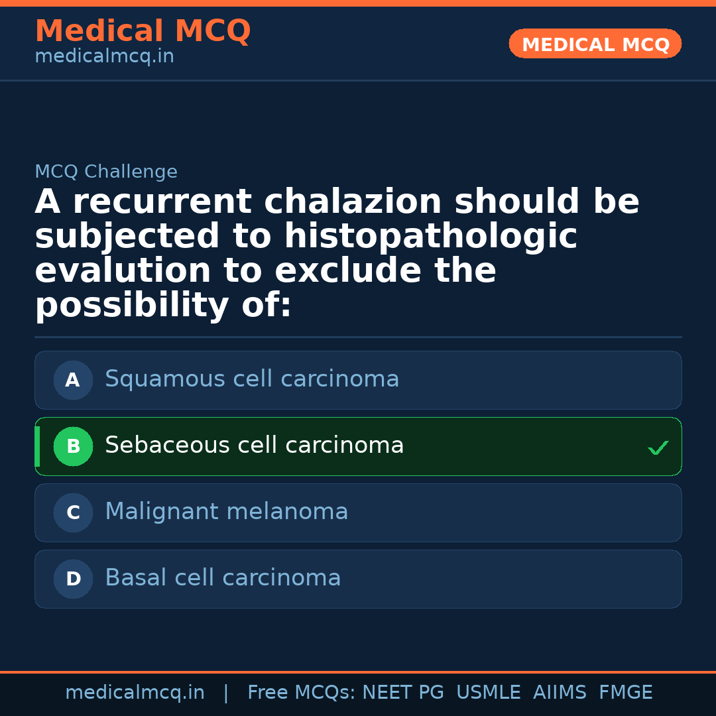
Task: Click the orange MEDICAL MCQ badge
Action: [x=595, y=44]
